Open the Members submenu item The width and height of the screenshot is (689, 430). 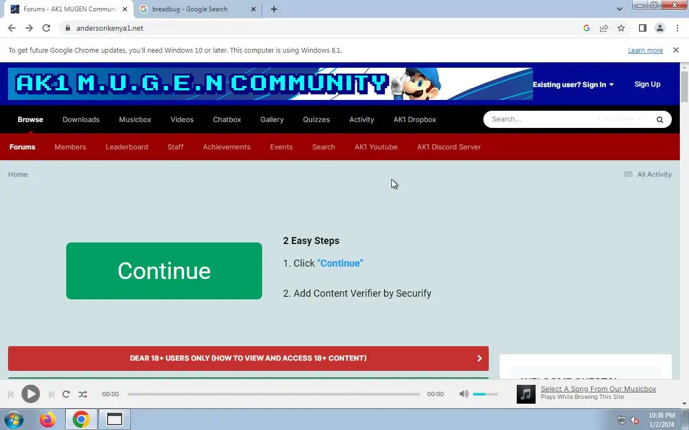[70, 147]
